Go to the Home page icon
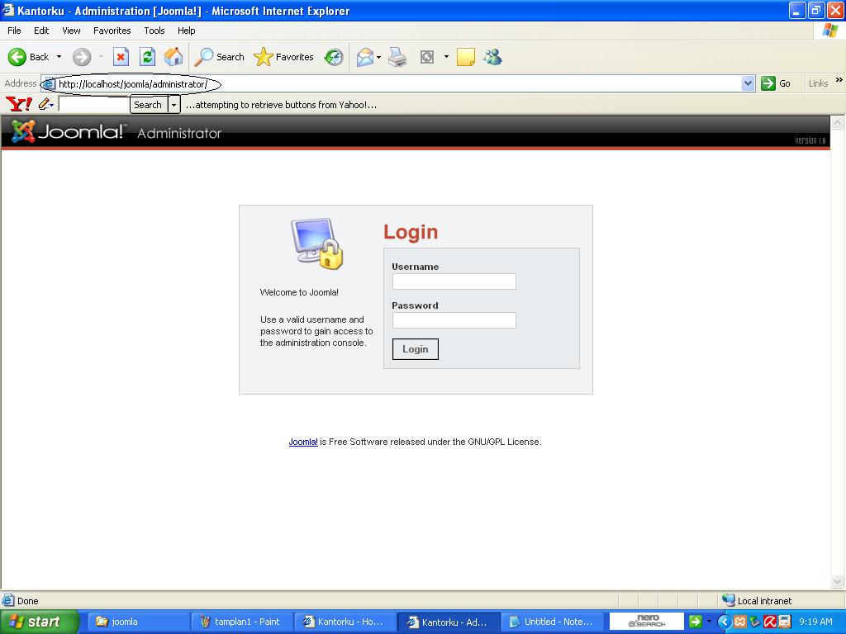Viewport: 846px width, 634px height. [173, 57]
